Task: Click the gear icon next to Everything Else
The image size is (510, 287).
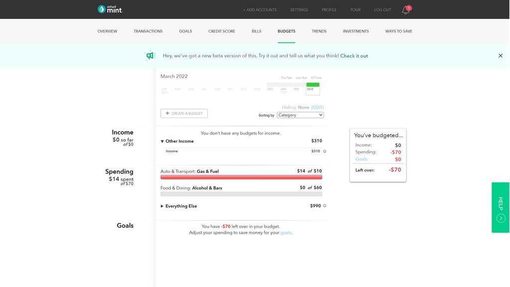Action: coord(324,206)
